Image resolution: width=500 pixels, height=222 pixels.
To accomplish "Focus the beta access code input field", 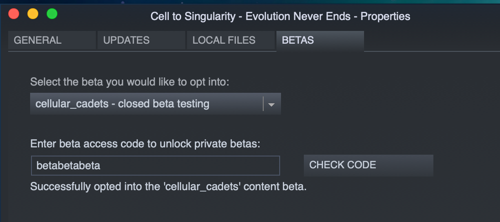I will [x=155, y=166].
